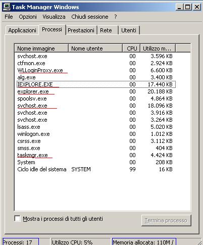Switch to the Rete tab
Screen dimensions: 203x245
point(106,30)
